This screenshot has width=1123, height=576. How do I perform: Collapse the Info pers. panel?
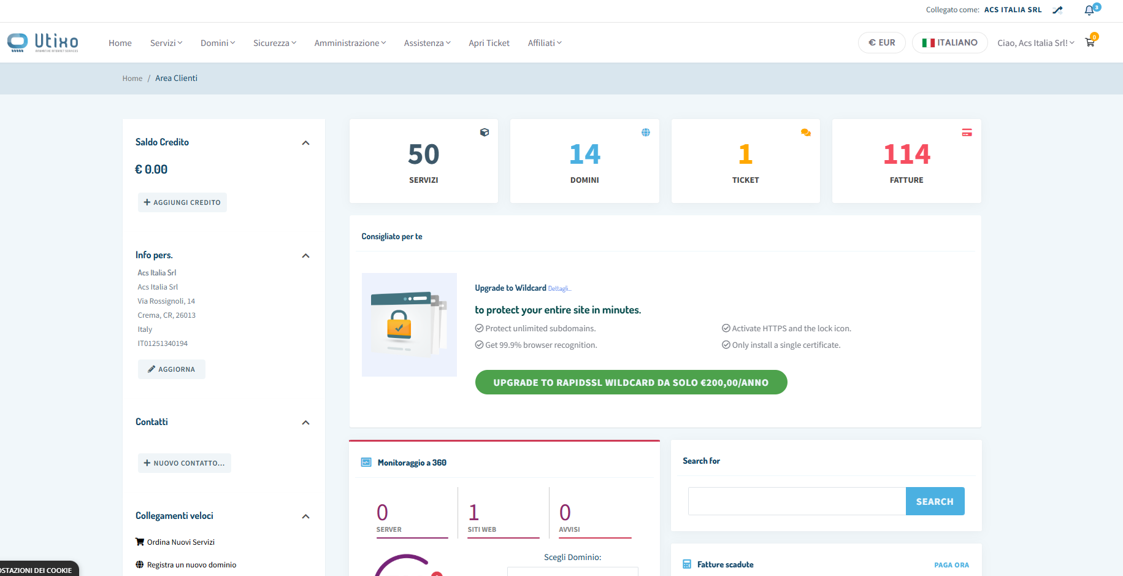click(x=305, y=256)
